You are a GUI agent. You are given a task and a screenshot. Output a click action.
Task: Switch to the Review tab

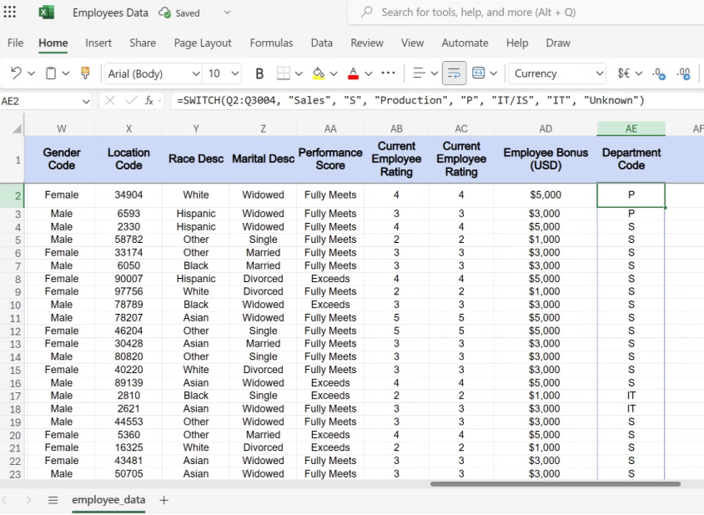point(367,43)
